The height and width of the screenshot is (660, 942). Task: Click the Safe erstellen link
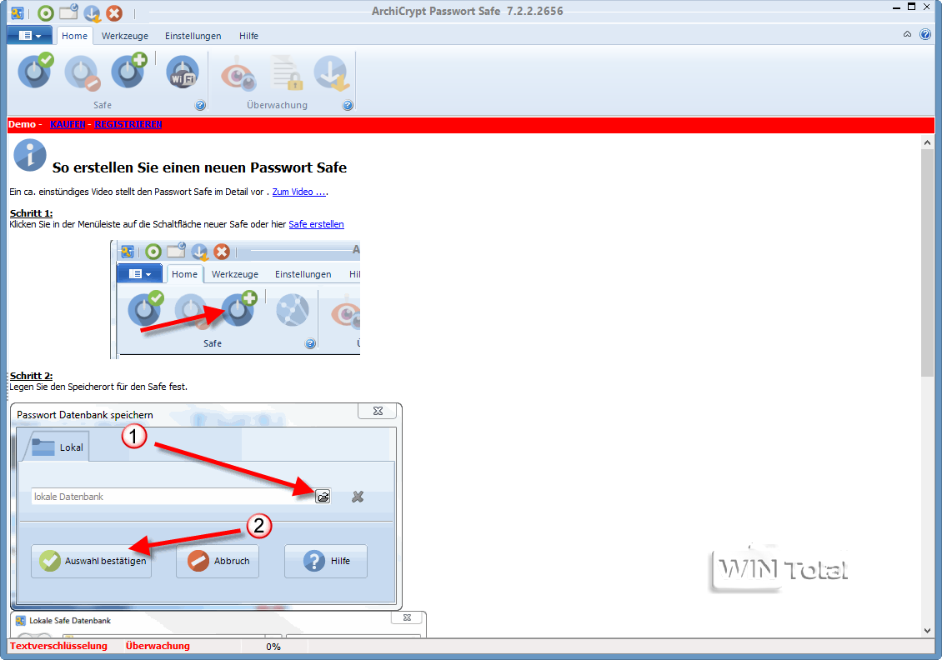(x=317, y=224)
